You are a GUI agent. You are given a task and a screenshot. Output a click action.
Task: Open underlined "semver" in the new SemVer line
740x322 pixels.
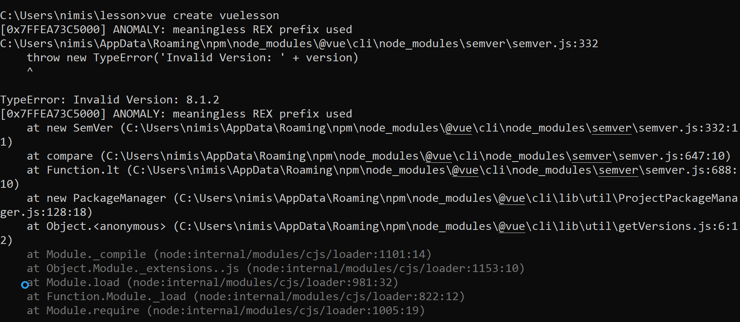[612, 128]
